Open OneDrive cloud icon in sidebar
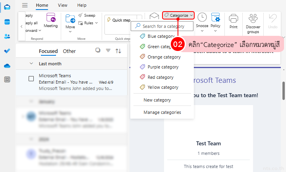Screen dimensions: 286x172 (7, 65)
